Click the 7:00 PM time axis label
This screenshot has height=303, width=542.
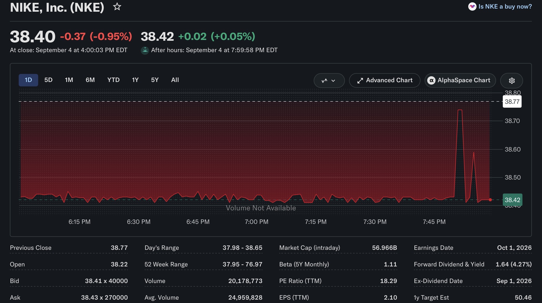pyautogui.click(x=257, y=222)
